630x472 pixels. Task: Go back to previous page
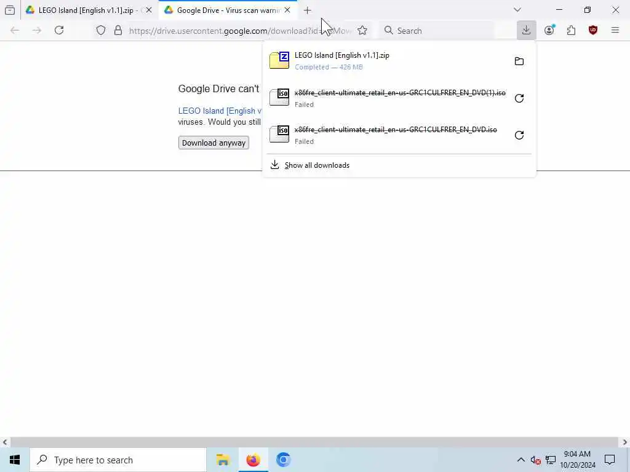click(15, 31)
